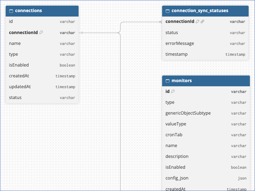The height and width of the screenshot is (191, 255).
Task: Select the relationship line near connections connectionId
Action: (99, 33)
